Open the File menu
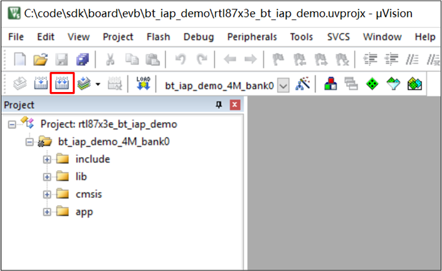This screenshot has height=271, width=442. (x=16, y=37)
